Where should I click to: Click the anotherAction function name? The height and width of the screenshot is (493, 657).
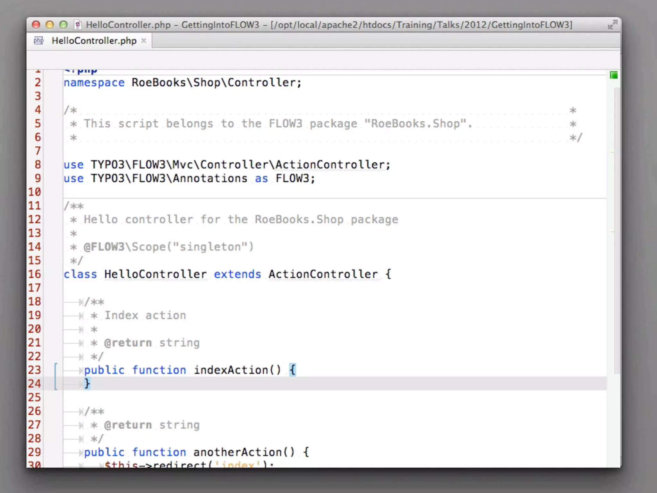[x=237, y=452]
